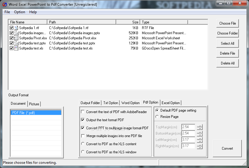
Task: Sort by the Size column header
Action: 128,22
